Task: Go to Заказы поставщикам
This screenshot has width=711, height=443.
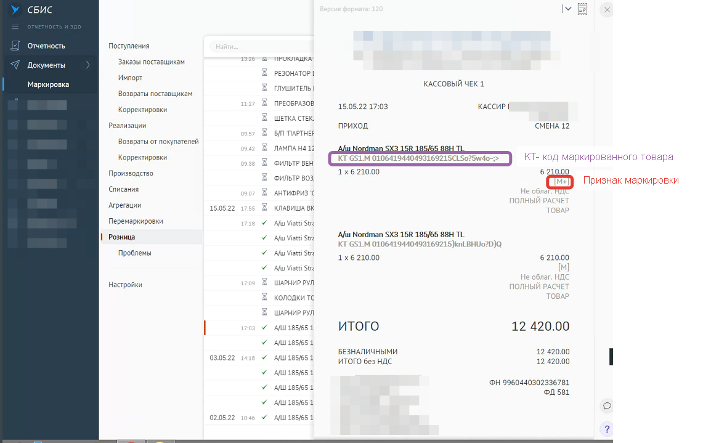Action: pos(151,62)
